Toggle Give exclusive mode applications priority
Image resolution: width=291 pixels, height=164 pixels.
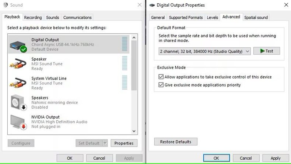pos(161,85)
